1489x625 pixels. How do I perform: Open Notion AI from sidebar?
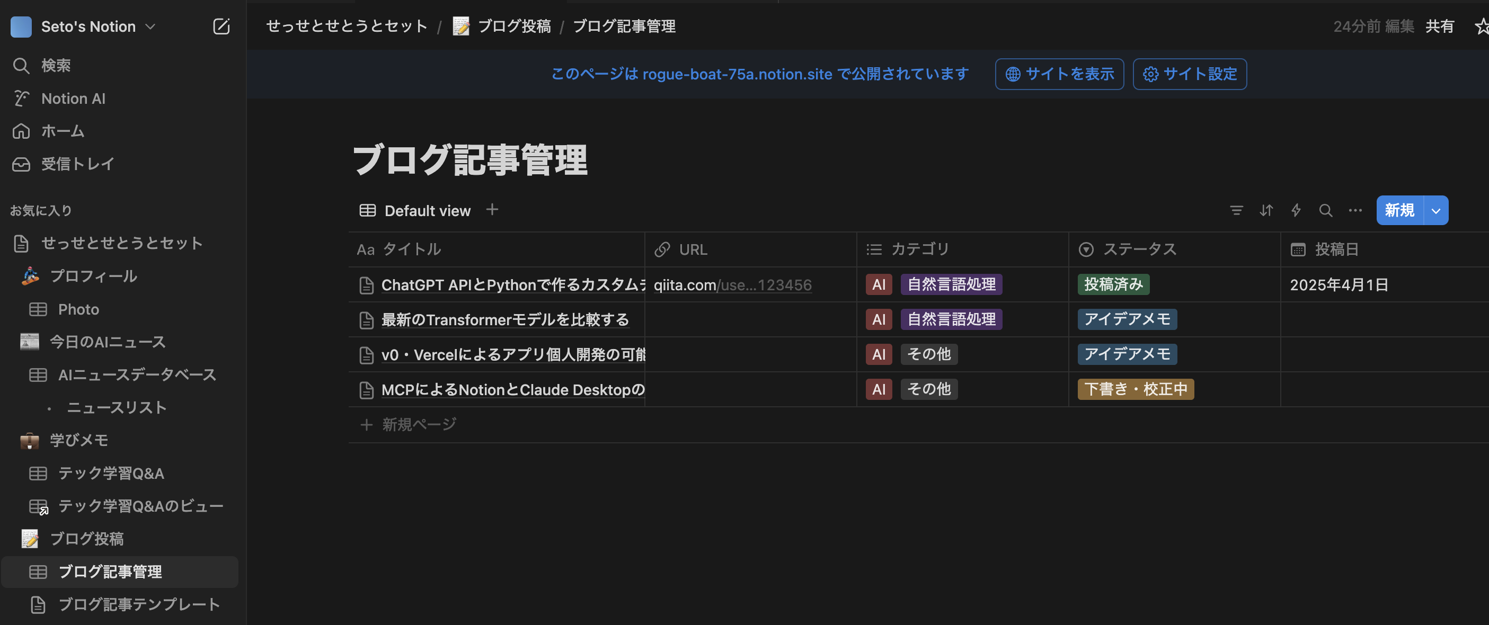73,99
